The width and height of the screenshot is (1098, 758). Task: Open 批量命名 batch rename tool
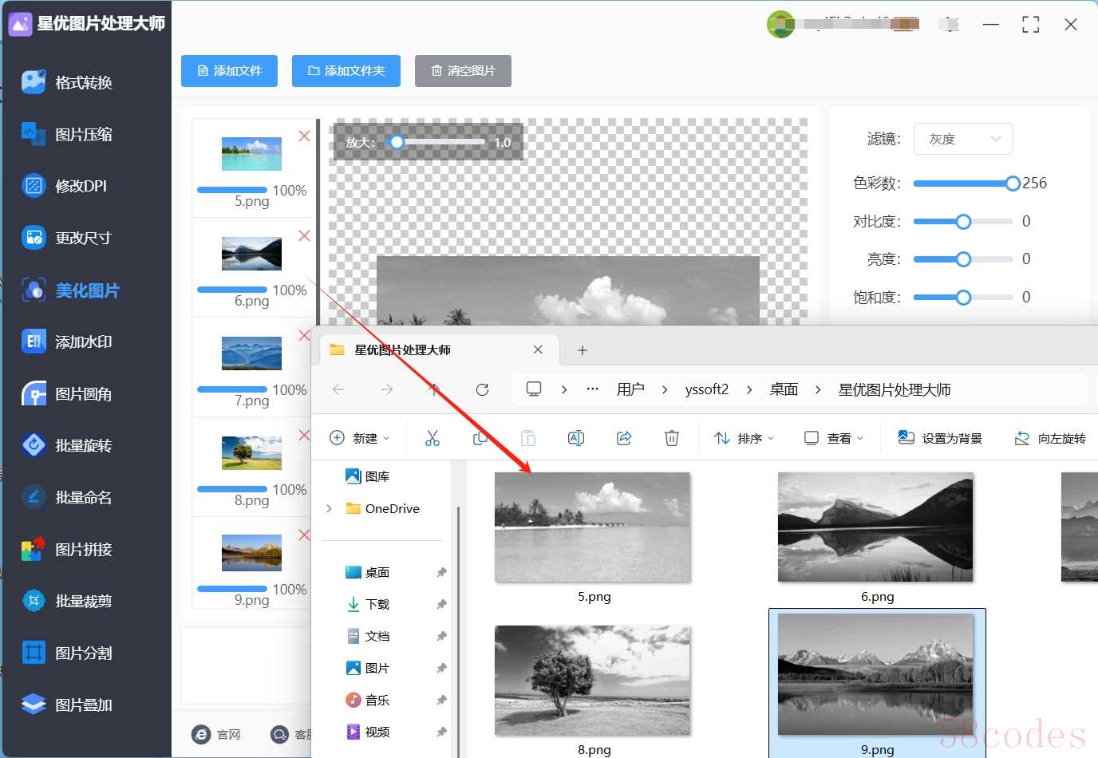(x=68, y=497)
